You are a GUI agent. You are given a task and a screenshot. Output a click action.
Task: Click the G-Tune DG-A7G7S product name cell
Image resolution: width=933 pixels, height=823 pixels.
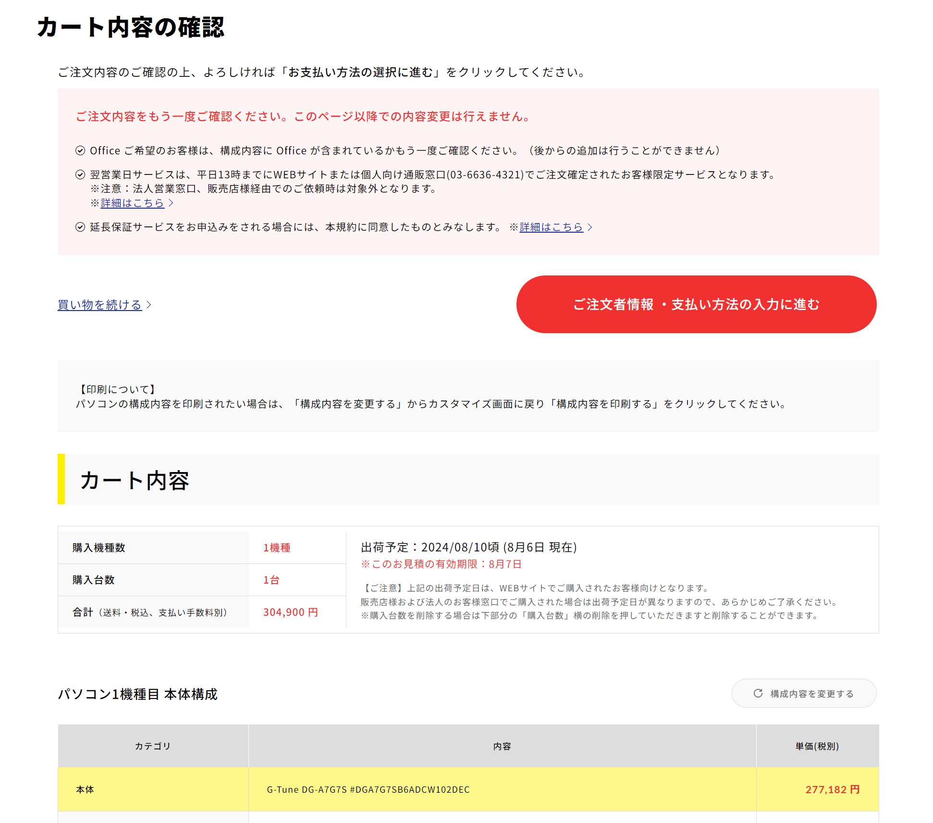pyautogui.click(x=502, y=789)
